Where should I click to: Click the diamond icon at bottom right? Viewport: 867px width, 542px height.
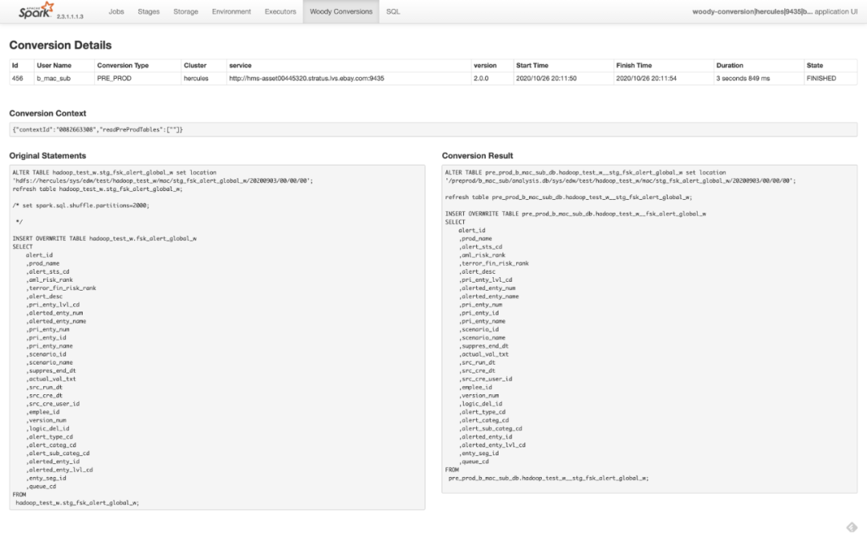pos(852,528)
